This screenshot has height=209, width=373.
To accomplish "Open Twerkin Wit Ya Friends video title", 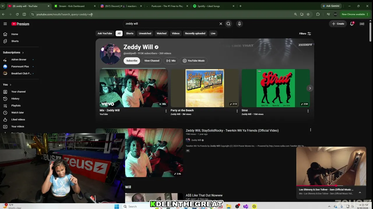I will coord(232,131).
